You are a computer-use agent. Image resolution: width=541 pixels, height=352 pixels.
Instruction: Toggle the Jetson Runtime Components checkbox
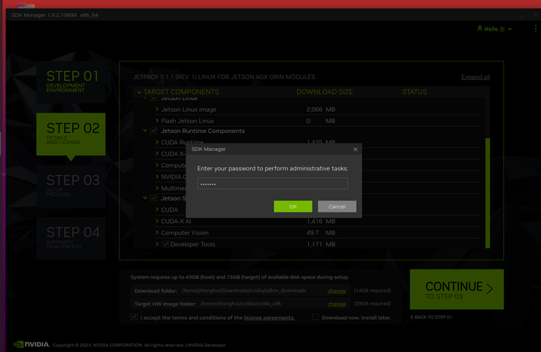click(x=154, y=131)
